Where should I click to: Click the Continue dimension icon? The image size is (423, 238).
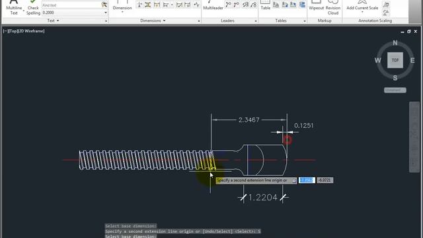[x=166, y=5]
